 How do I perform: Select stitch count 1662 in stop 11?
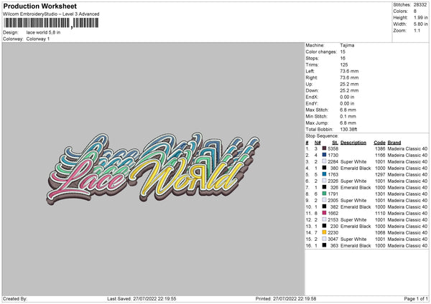[333, 214]
